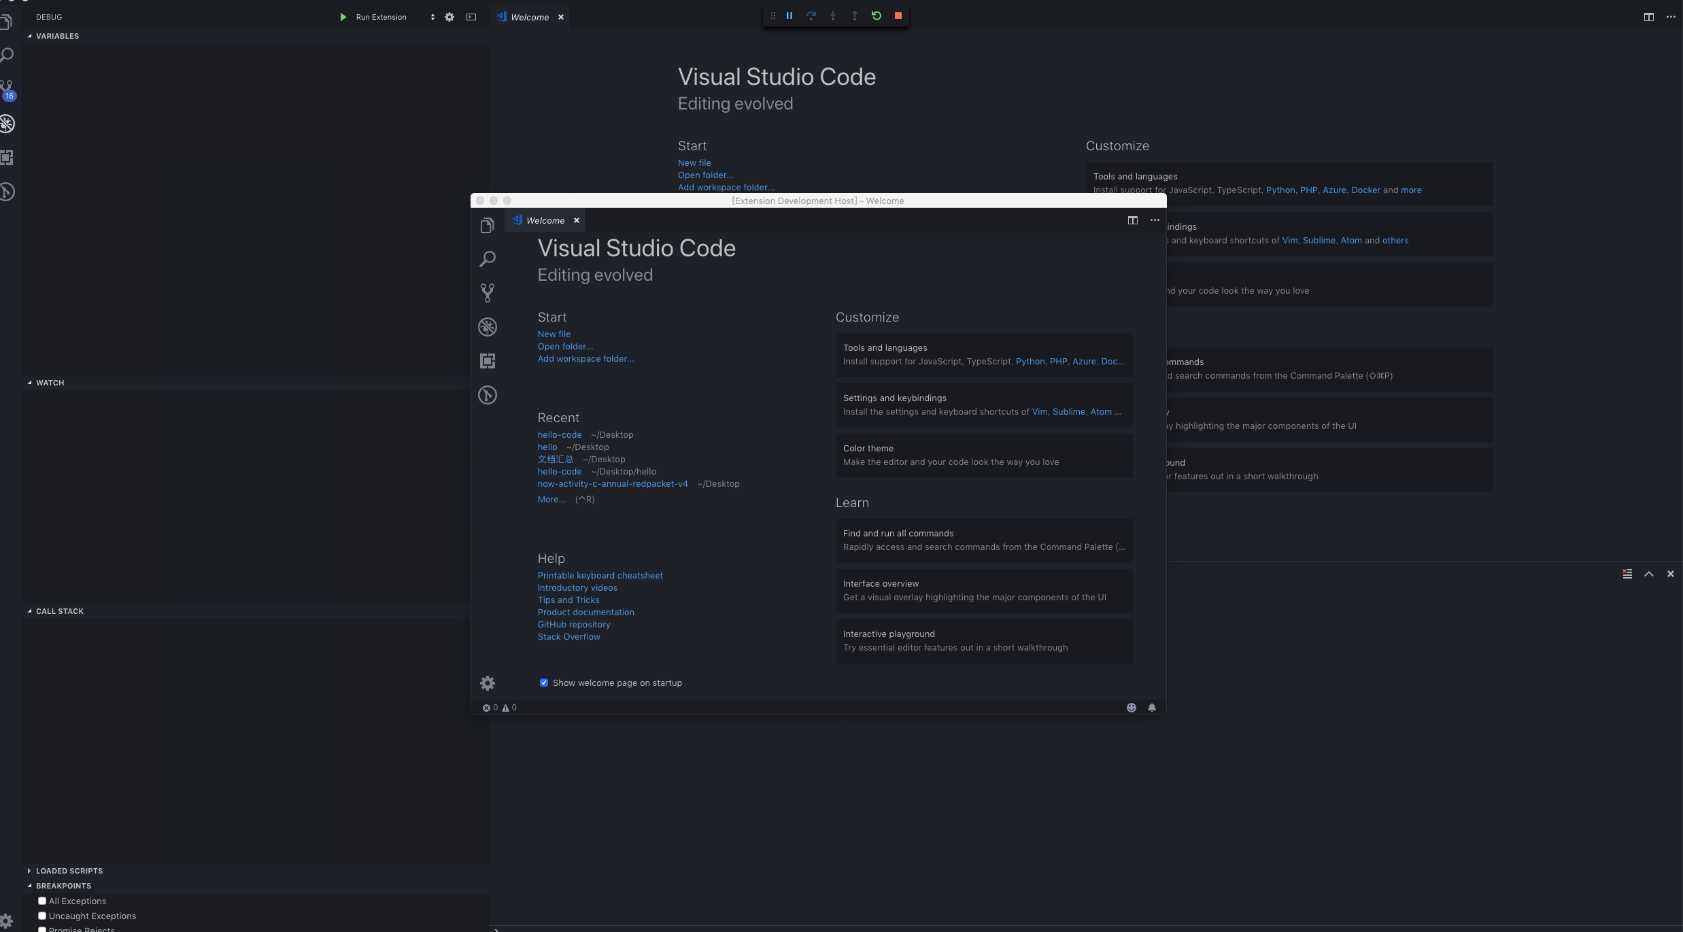Screen dimensions: 1683x932
Task: Open notifications bell in status bar
Action: pyautogui.click(x=1152, y=708)
